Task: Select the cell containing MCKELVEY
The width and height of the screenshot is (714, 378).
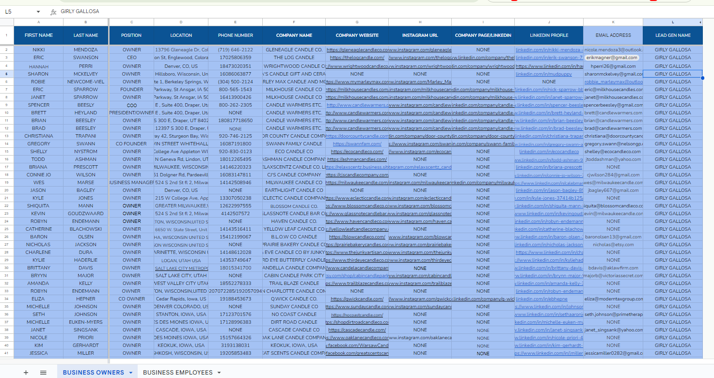Action: click(86, 74)
